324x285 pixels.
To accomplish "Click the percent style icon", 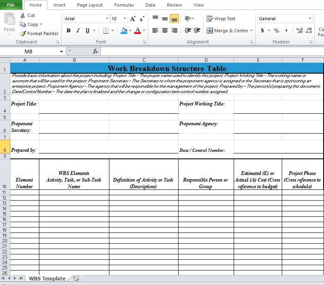I will (x=276, y=31).
